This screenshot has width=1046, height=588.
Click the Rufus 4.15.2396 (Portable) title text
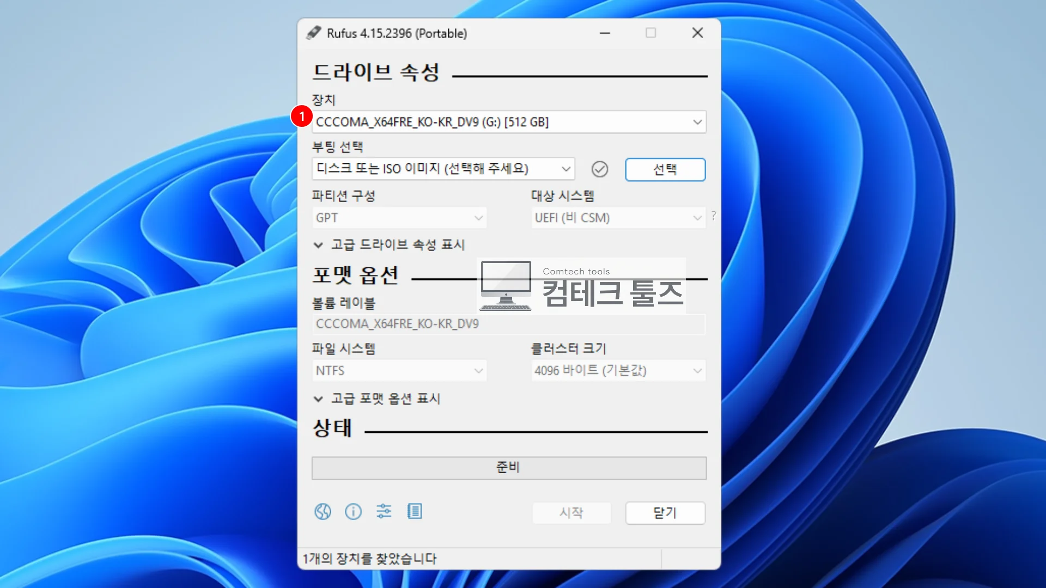pos(397,33)
